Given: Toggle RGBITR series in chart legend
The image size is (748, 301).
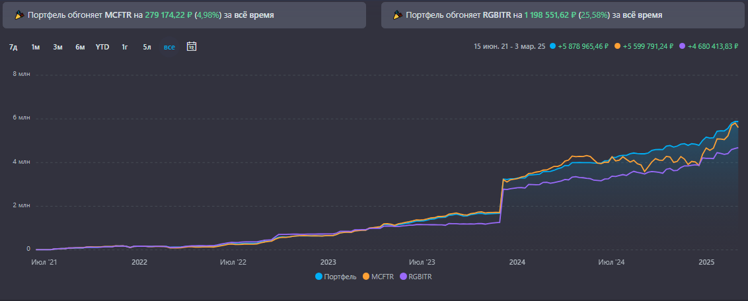Looking at the screenshot, I should 416,277.
